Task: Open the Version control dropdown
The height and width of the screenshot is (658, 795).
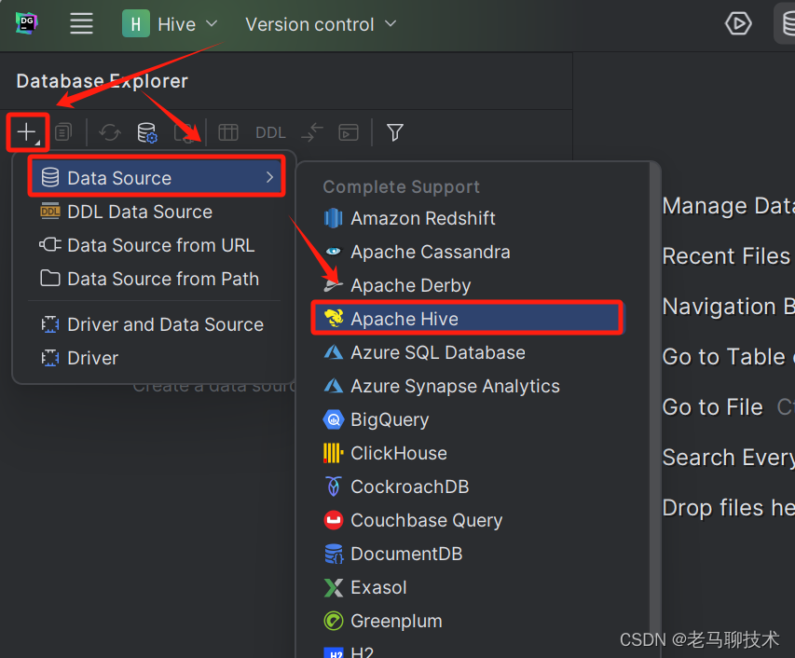Action: (x=321, y=24)
